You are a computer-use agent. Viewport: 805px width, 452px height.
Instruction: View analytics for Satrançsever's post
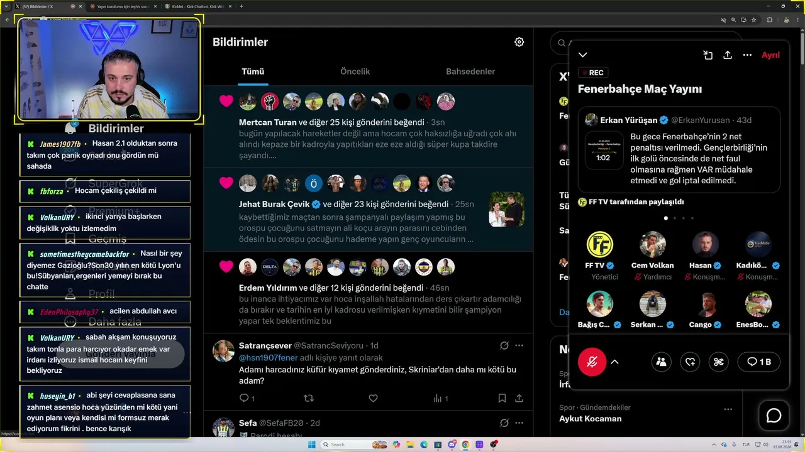[440, 398]
